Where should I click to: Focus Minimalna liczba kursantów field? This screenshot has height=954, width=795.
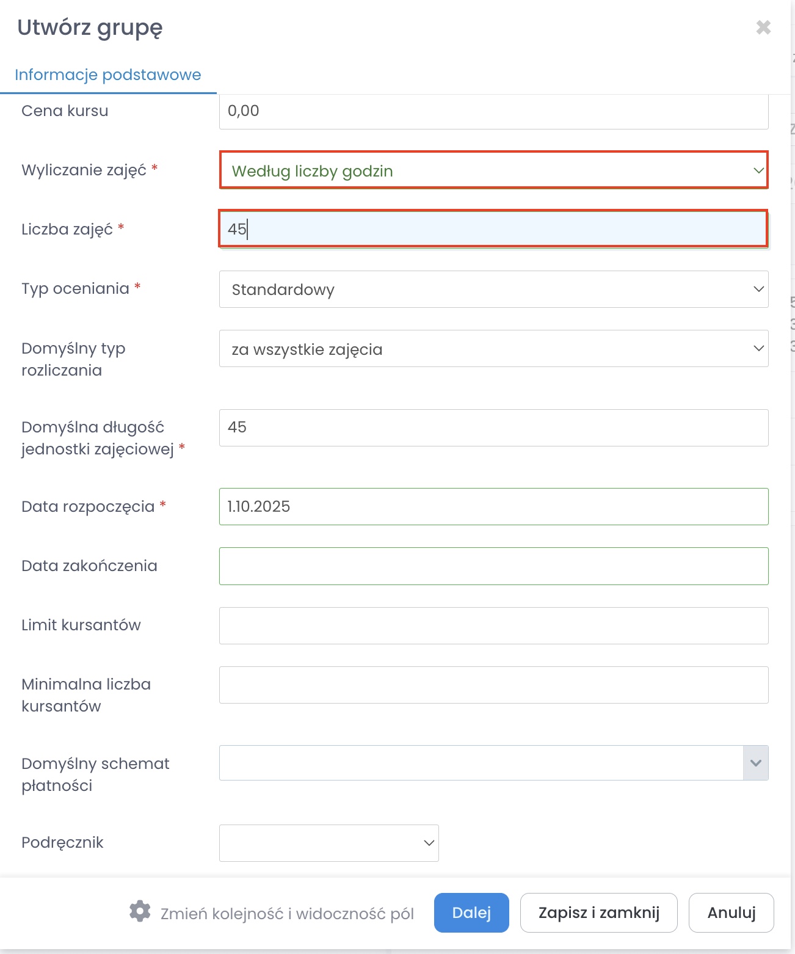point(493,685)
